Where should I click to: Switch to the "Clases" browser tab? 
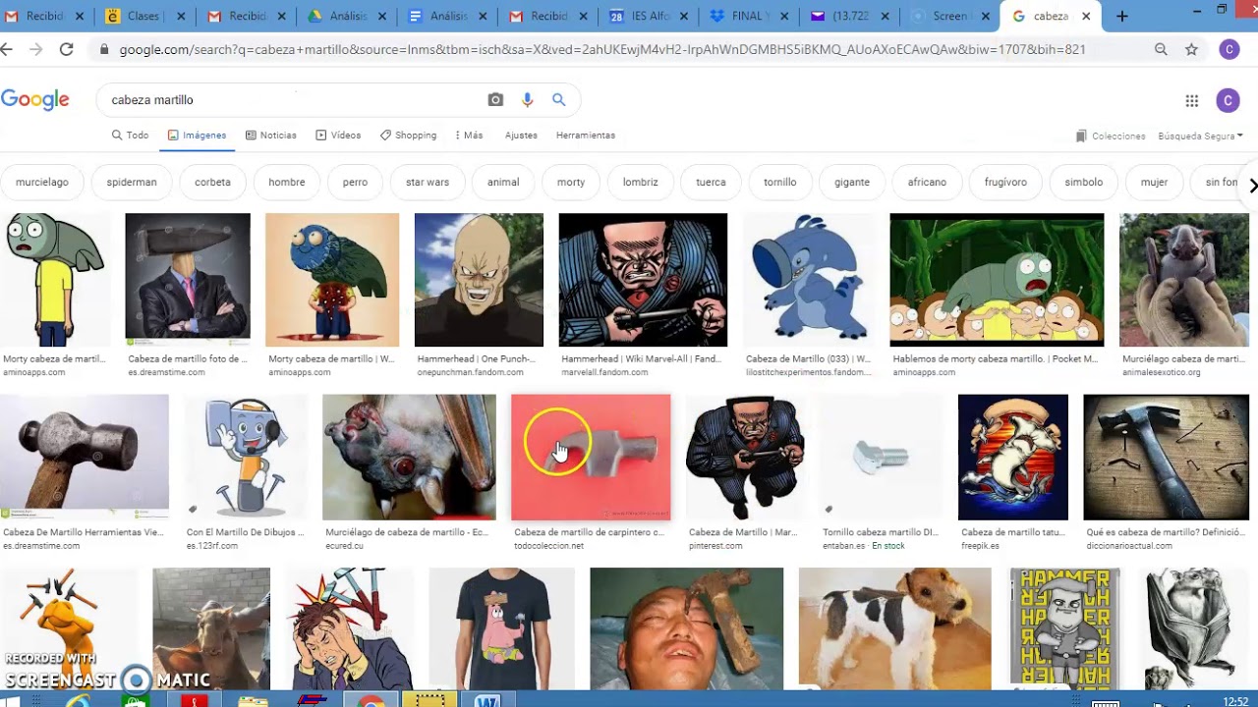[144, 16]
